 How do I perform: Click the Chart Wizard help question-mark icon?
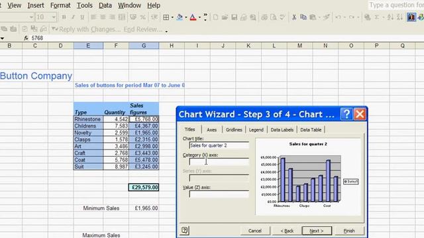[346, 114]
